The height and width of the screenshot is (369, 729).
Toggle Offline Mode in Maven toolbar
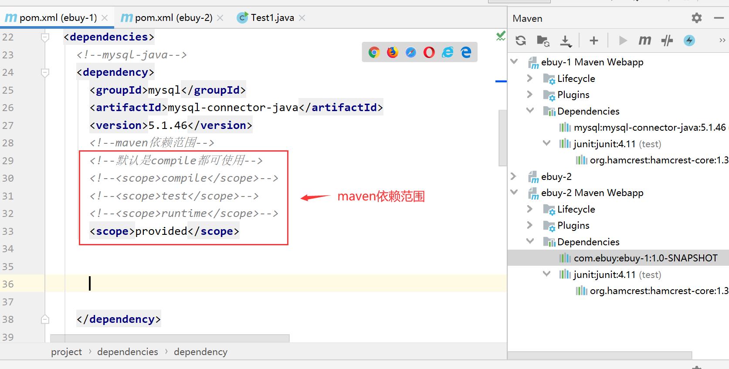tap(667, 41)
